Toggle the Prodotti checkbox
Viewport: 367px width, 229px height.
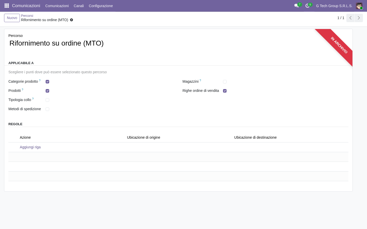click(x=47, y=91)
